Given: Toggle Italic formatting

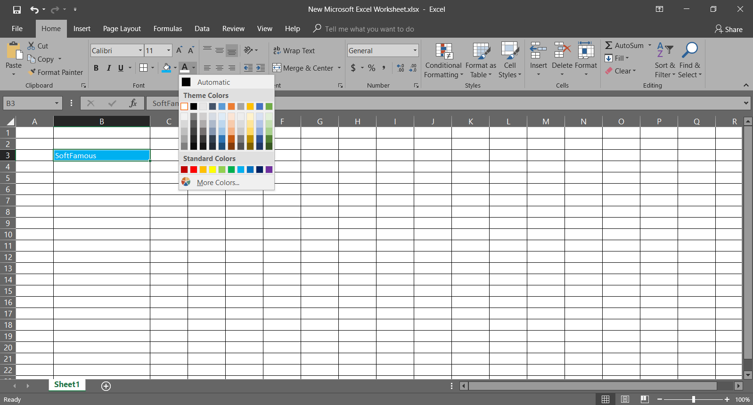Looking at the screenshot, I should click(x=109, y=68).
